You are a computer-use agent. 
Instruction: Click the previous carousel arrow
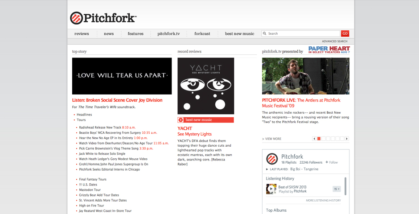point(314,139)
